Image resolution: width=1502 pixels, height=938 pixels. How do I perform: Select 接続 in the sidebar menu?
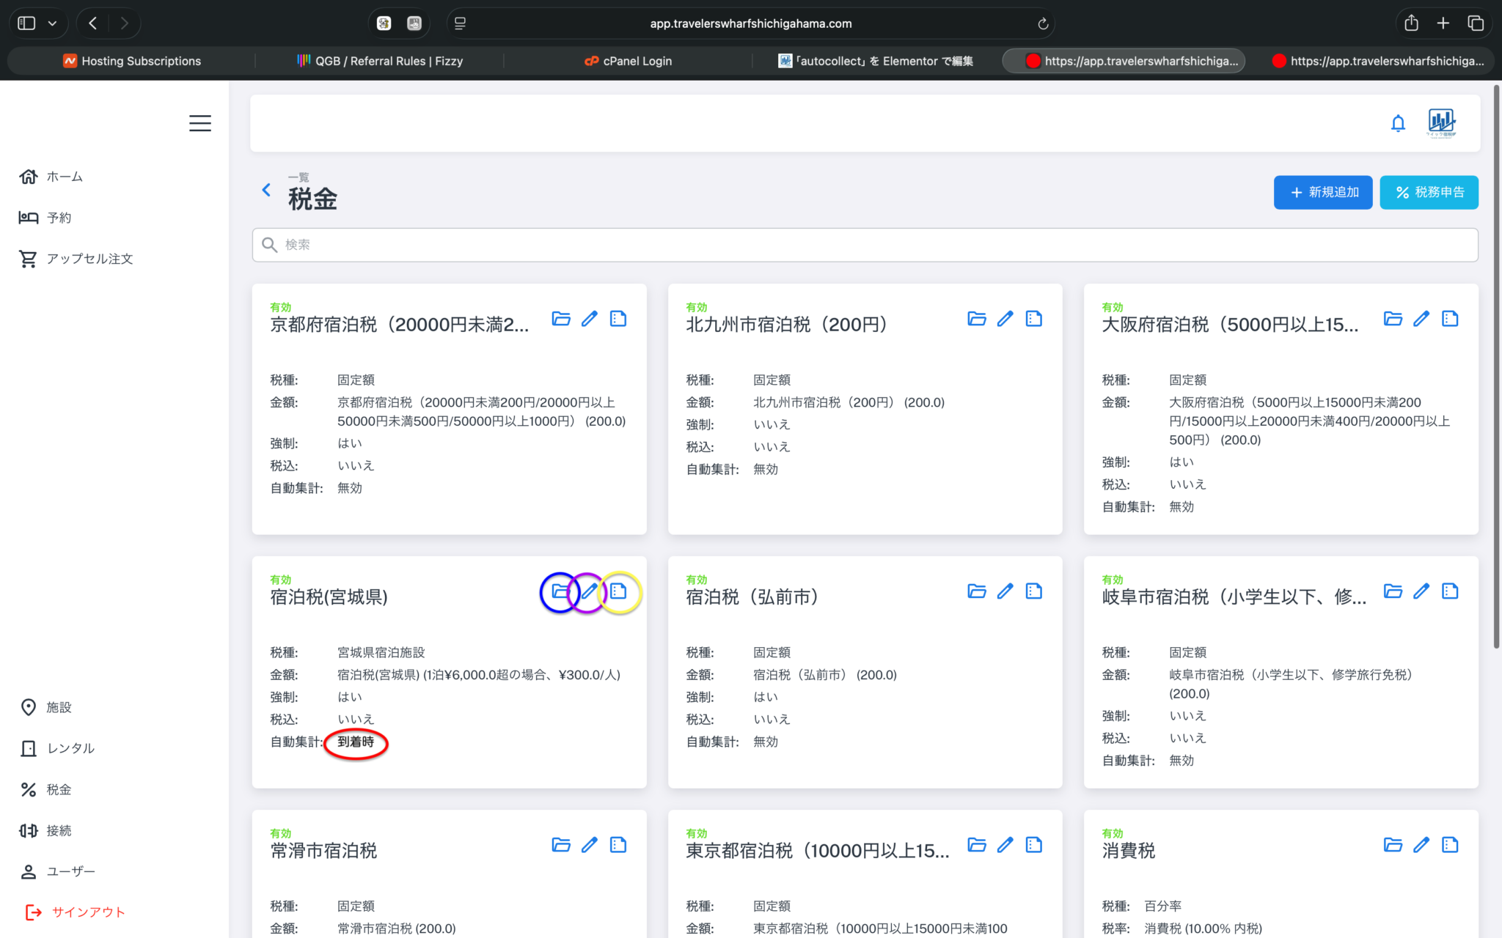(59, 830)
